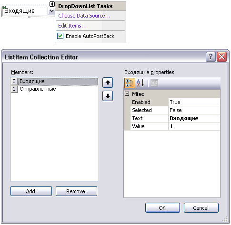This screenshot has height=225, width=231.
Task: Toggle Enable AutoPostBack checkbox
Action: [60, 36]
